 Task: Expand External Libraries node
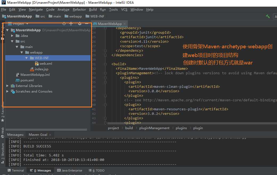pyautogui.click(x=7, y=86)
